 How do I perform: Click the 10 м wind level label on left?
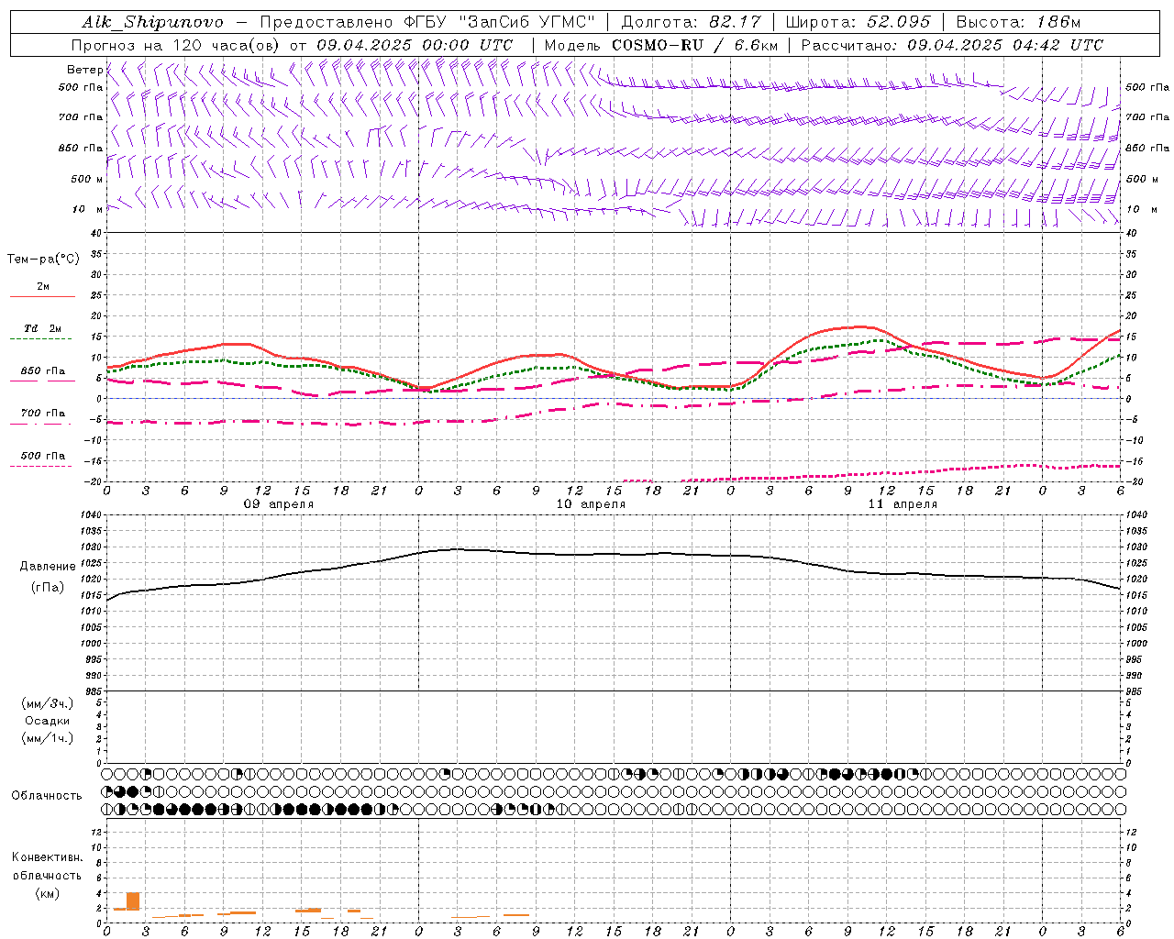pyautogui.click(x=86, y=209)
